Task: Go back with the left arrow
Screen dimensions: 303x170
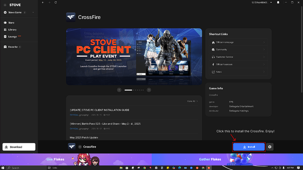Action: 43,3
